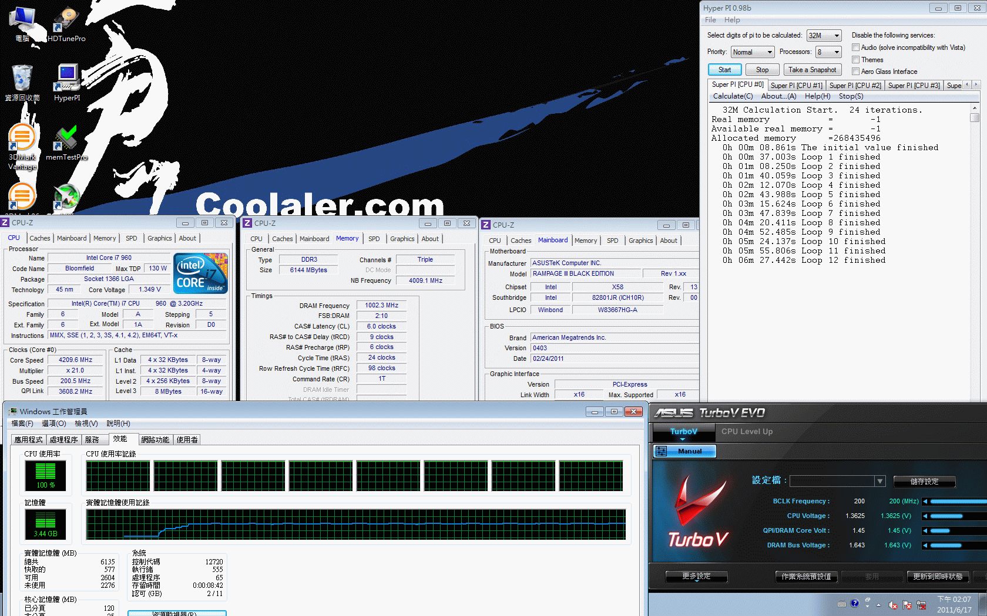Show hidden system tray icons
The width and height of the screenshot is (987, 616).
coord(879,605)
